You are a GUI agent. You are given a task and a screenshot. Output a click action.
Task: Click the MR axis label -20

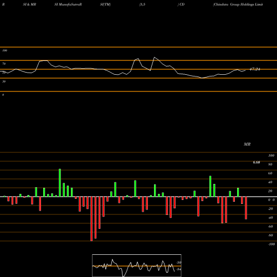[270, 209]
